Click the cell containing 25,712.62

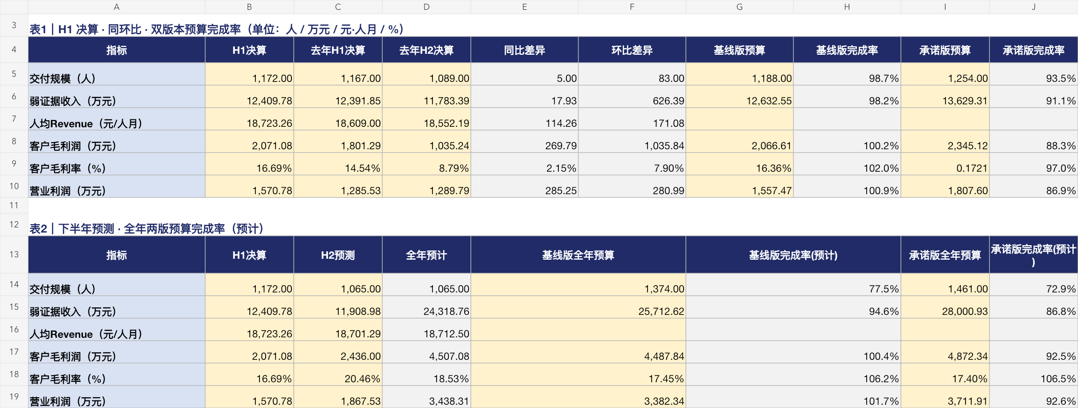[x=579, y=307]
